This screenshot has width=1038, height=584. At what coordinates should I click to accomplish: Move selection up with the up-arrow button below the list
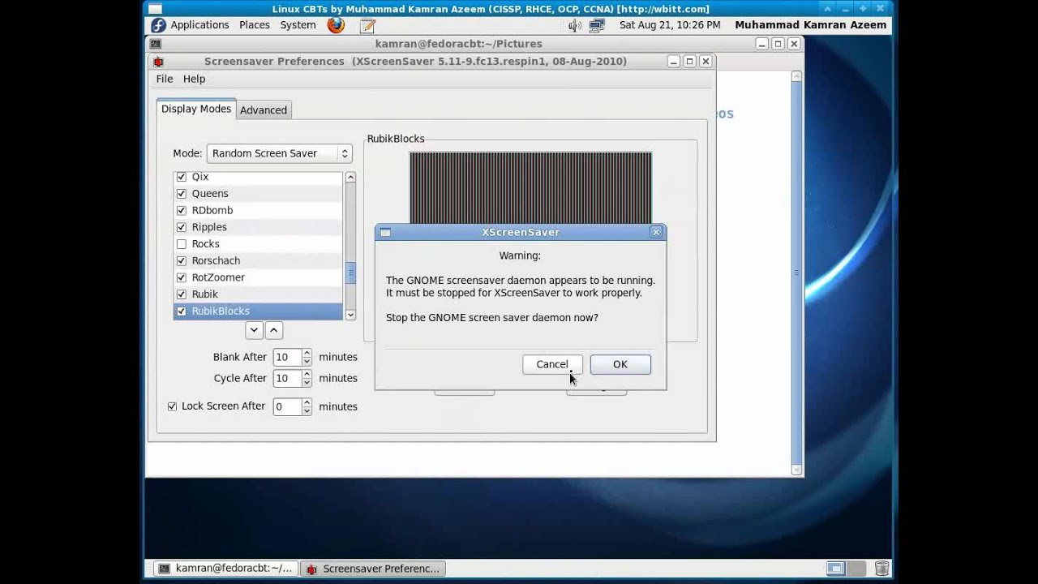[x=274, y=330]
